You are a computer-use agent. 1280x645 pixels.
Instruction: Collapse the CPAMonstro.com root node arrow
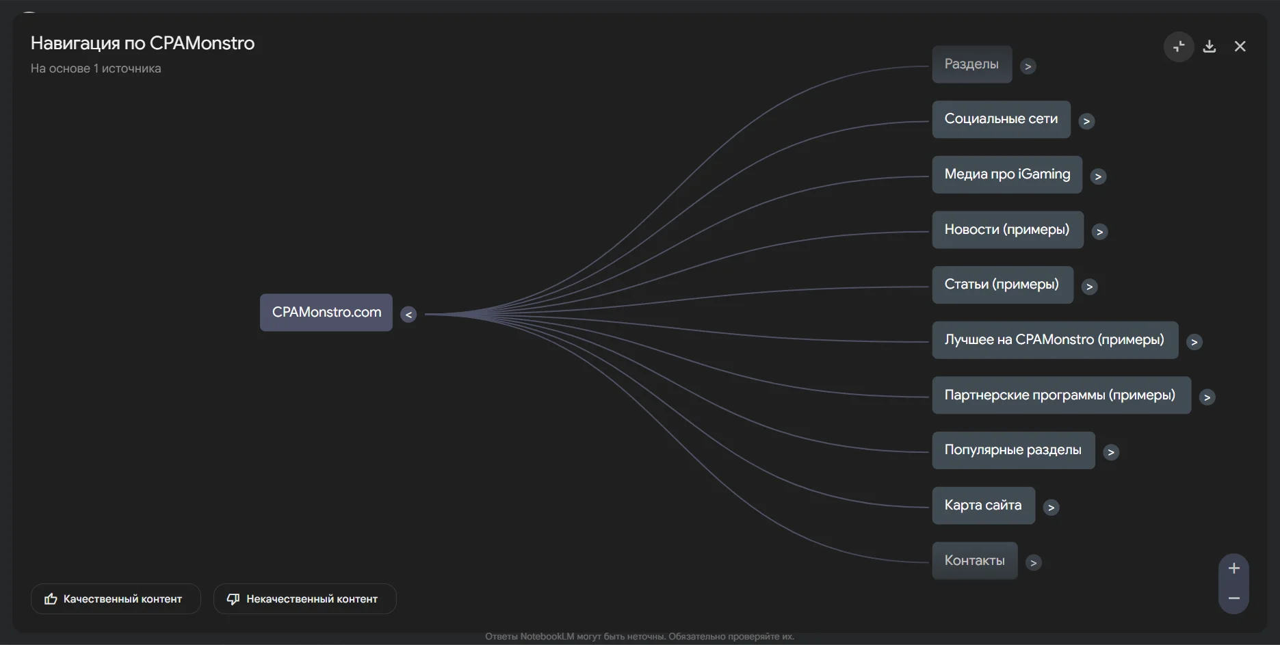click(x=408, y=315)
